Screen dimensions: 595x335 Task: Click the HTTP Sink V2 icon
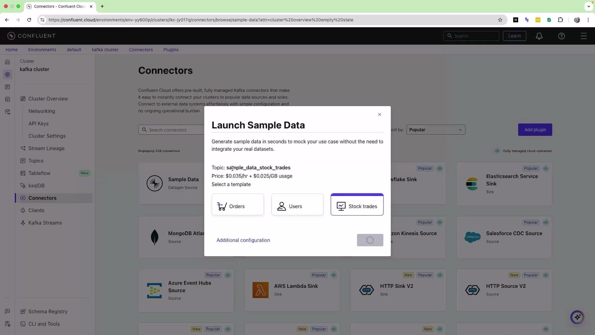pyautogui.click(x=367, y=290)
